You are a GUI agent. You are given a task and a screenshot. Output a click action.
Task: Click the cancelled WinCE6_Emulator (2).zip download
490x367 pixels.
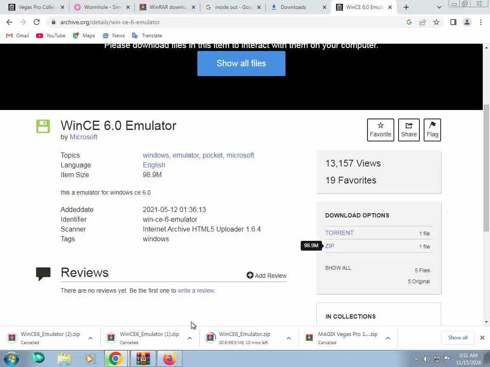(46, 338)
